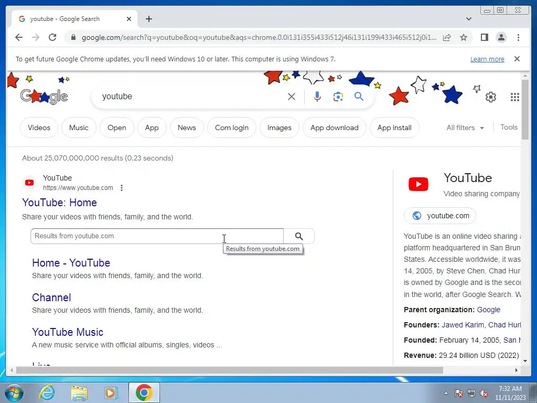Click the YouTube logo in knowledge panel
This screenshot has width=537, height=403.
pyautogui.click(x=418, y=184)
